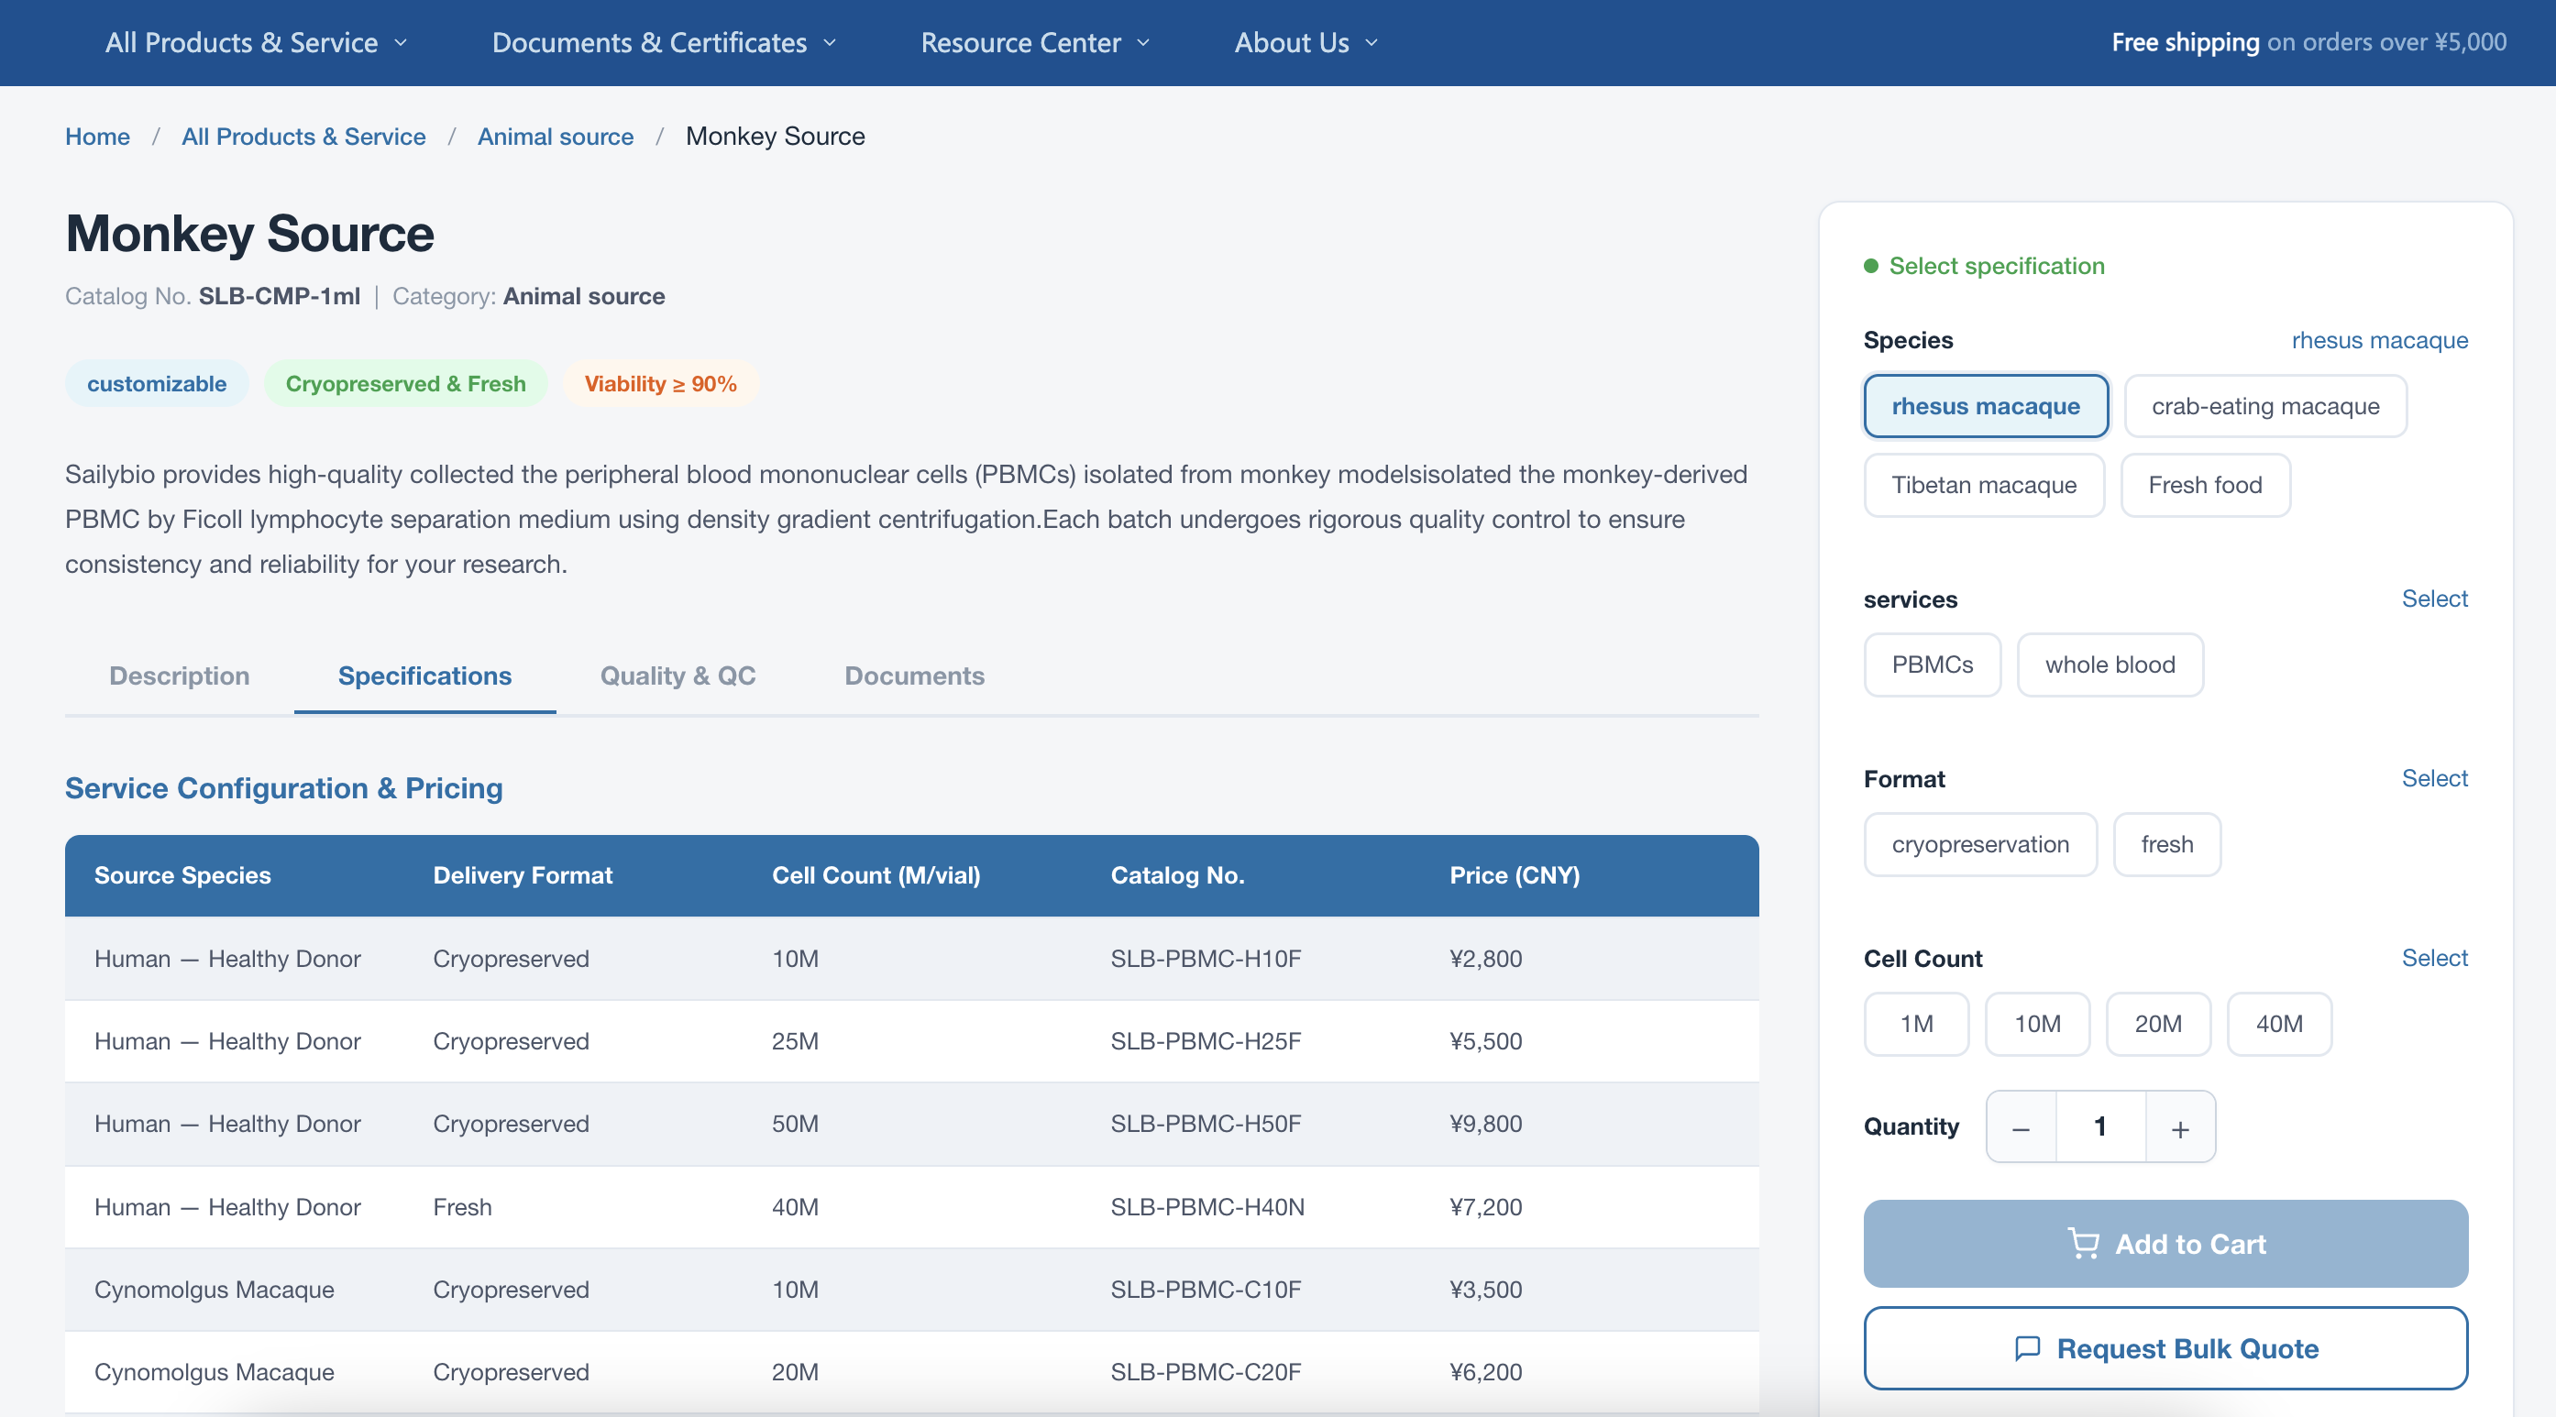
Task: Click catalog number SLB-PBMC-C20F
Action: click(x=1205, y=1371)
